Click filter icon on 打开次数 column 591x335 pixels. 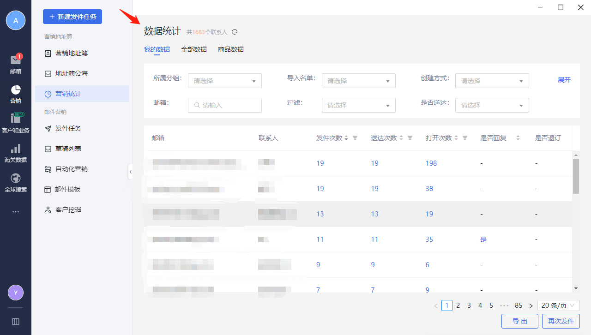465,138
